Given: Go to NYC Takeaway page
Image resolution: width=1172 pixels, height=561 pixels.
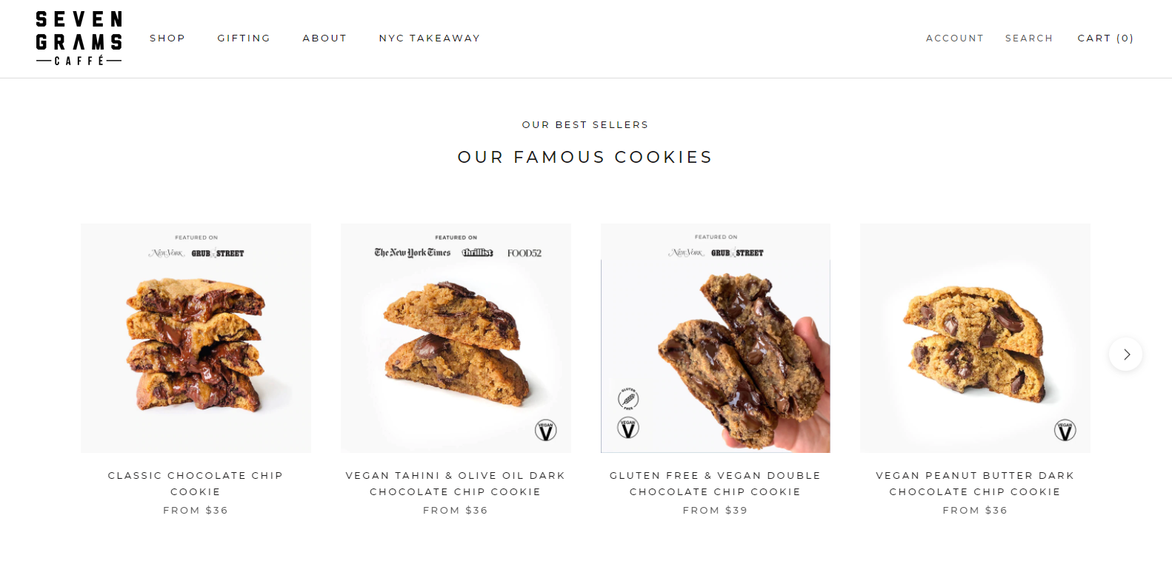Looking at the screenshot, I should (430, 38).
